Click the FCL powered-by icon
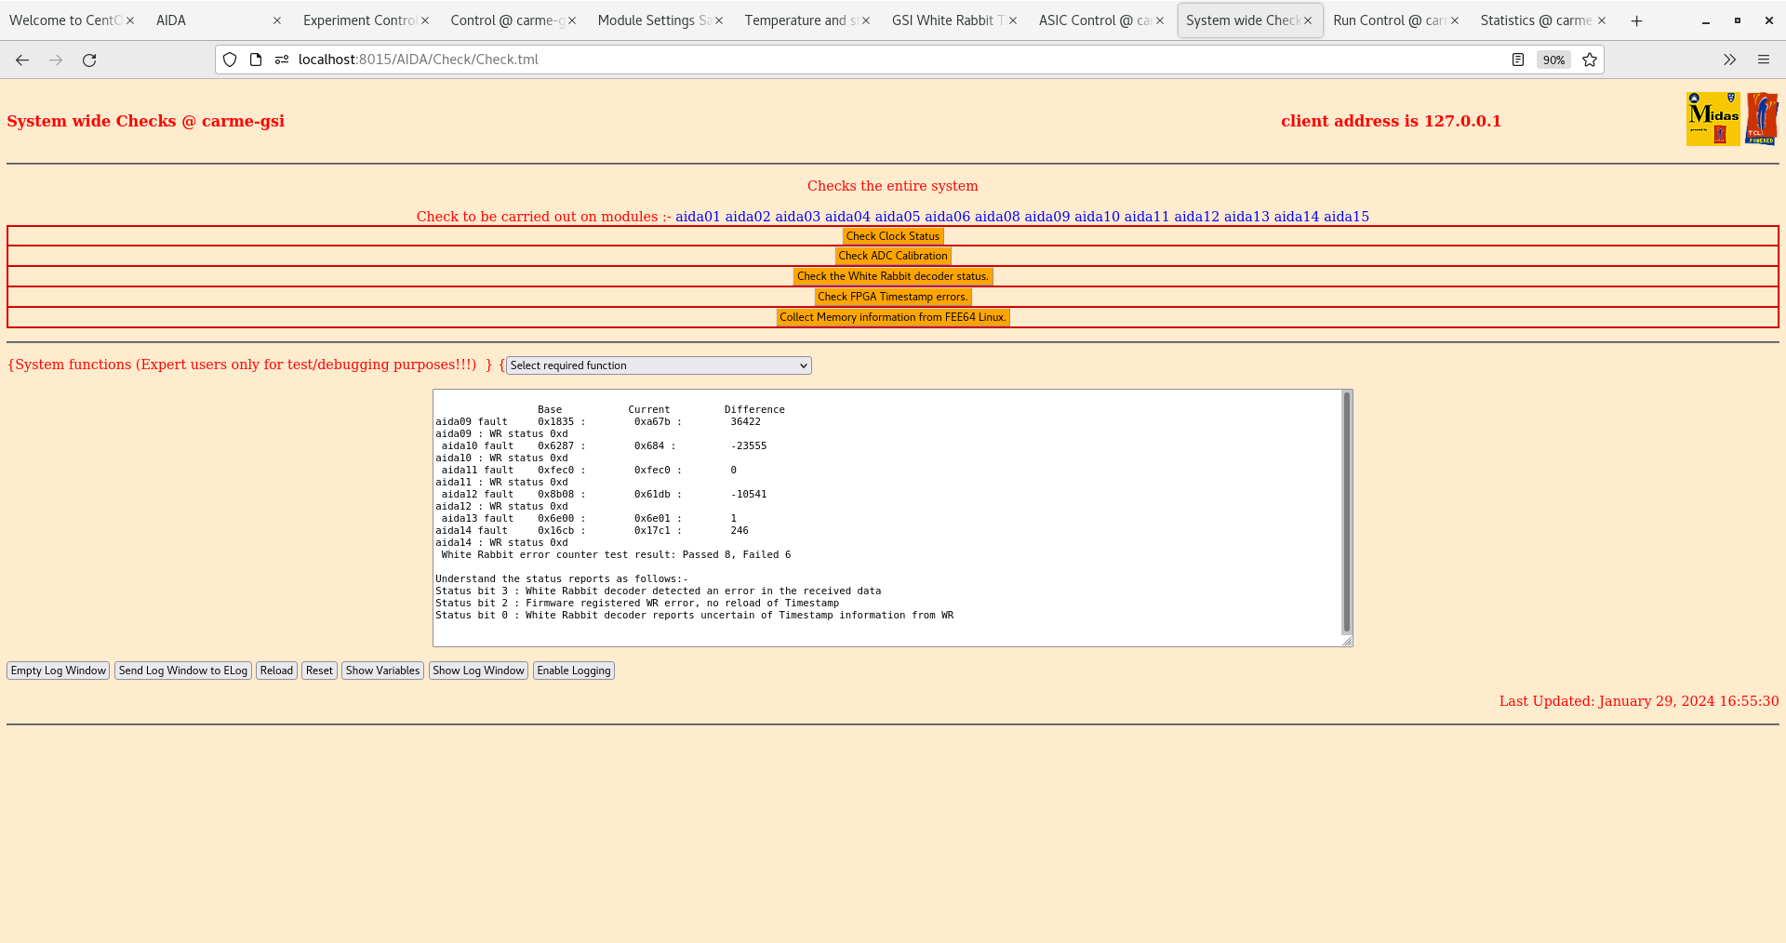This screenshot has width=1786, height=943. tap(1763, 118)
